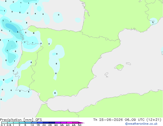Click the '2' precipitation value off northwest Spain
The image size is (163, 126).
click(x=17, y=32)
